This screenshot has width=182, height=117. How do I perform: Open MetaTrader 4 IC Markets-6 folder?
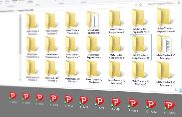[117, 73]
